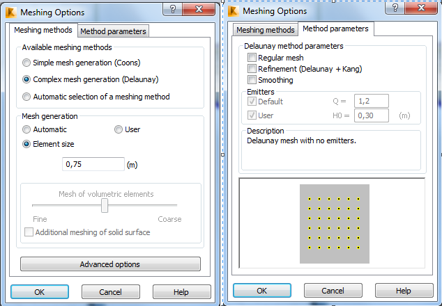Click the question mark help button in right window title bar
The width and height of the screenshot is (442, 306).
[395, 8]
